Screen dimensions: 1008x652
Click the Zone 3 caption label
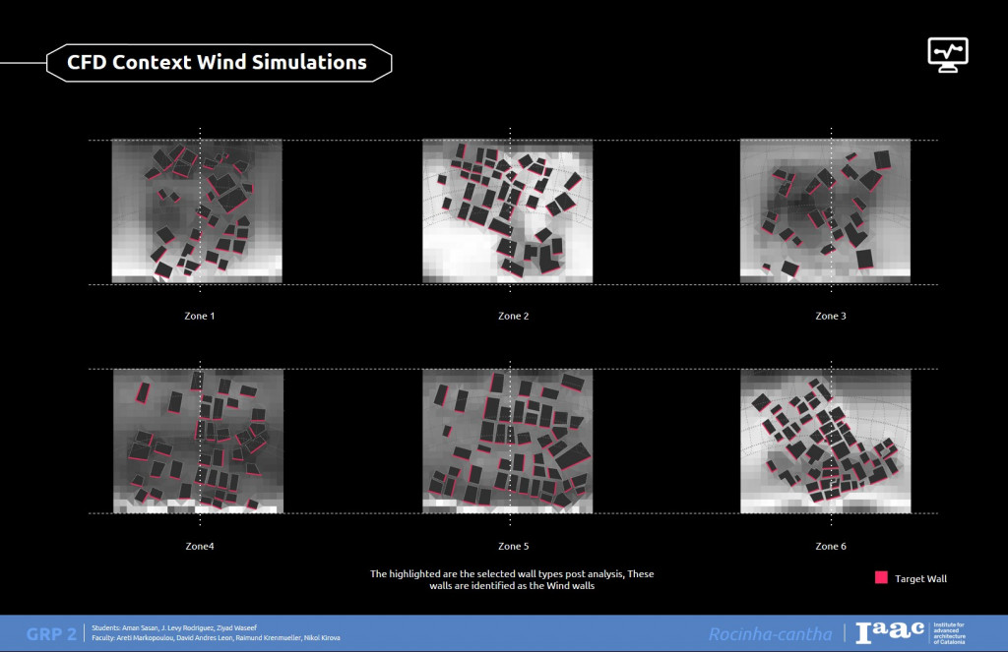tap(830, 317)
